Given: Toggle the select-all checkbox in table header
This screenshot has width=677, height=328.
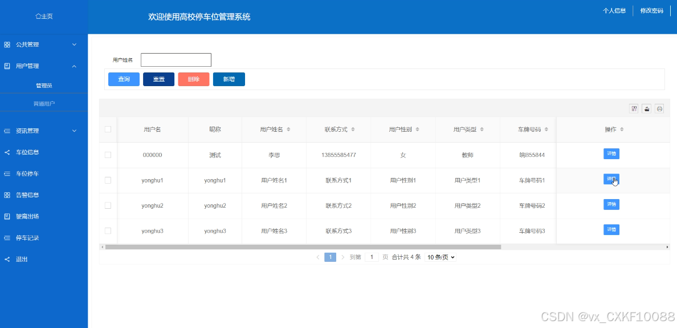Looking at the screenshot, I should coord(108,129).
